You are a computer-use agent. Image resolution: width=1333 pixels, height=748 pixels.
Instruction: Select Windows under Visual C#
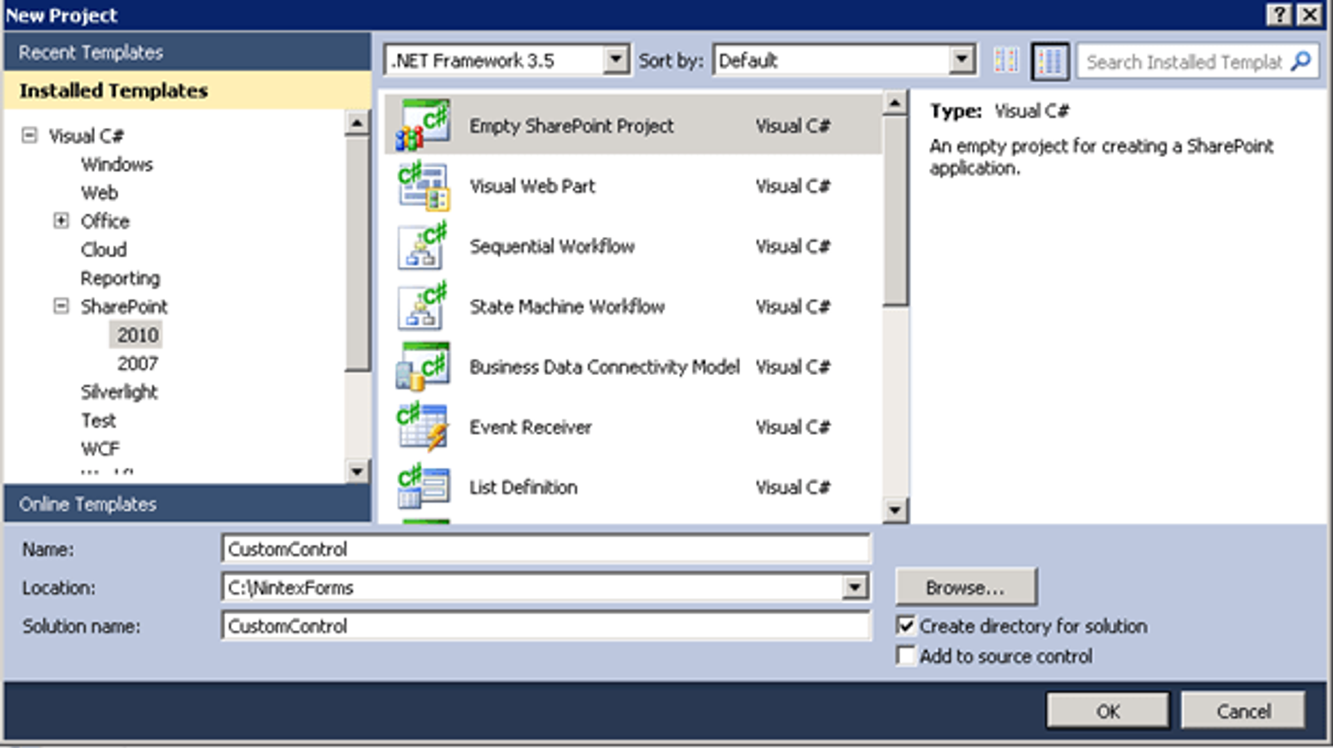(x=117, y=164)
